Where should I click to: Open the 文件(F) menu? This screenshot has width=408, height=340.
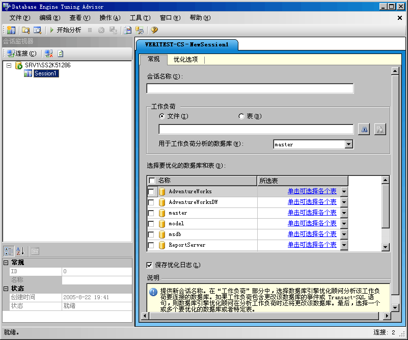click(20, 18)
